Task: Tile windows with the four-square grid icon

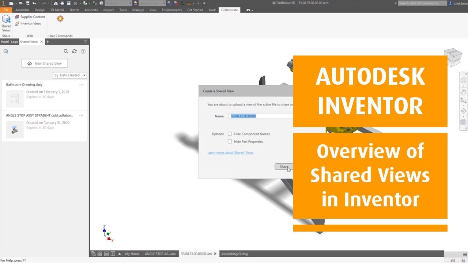Action: 100,254
